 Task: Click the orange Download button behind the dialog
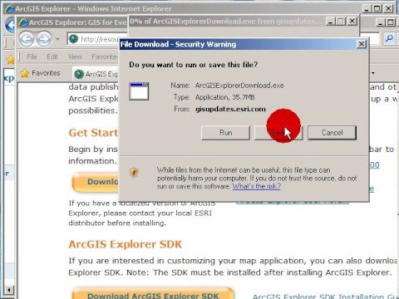(x=96, y=182)
